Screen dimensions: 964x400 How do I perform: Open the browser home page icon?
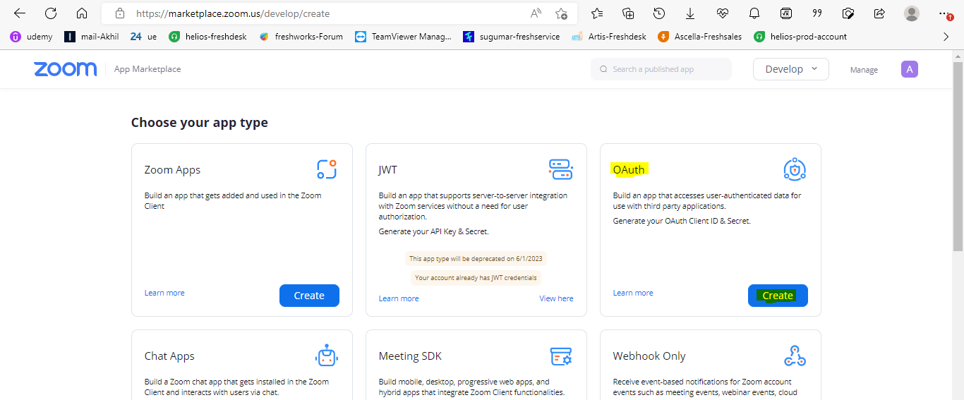82,13
